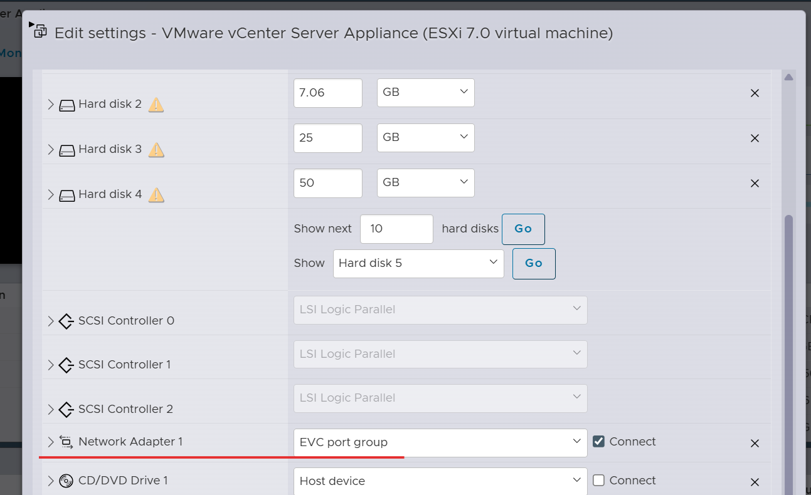Click Go beside Hard disk 5 selector

click(x=534, y=264)
